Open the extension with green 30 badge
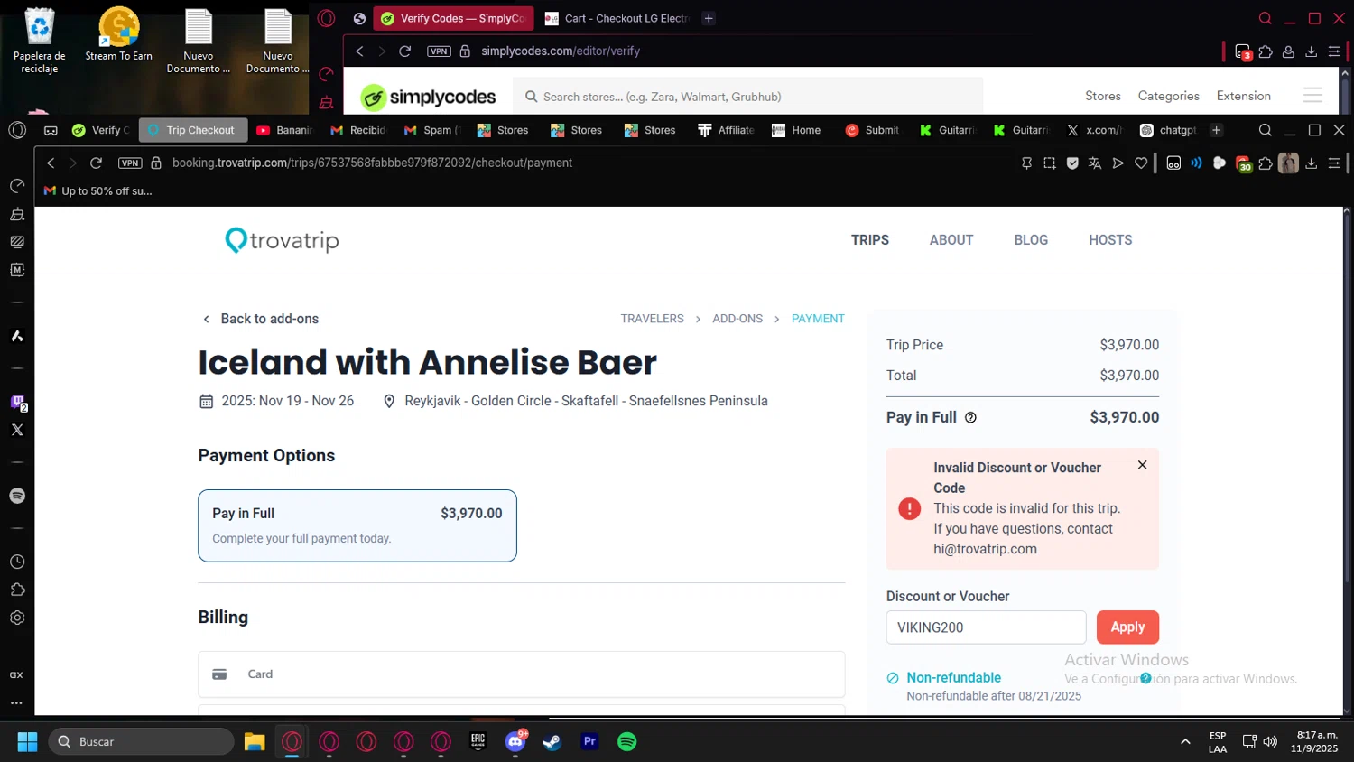Screen dimensions: 1354x762 pyautogui.click(x=1244, y=163)
